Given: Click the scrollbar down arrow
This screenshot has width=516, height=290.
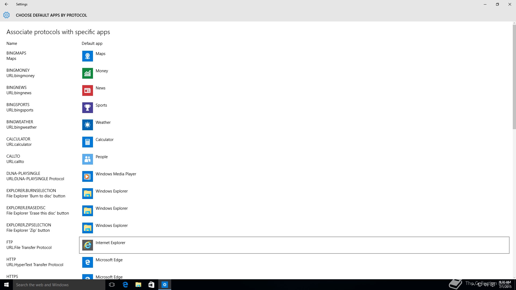Looking at the screenshot, I should click(x=514, y=278).
